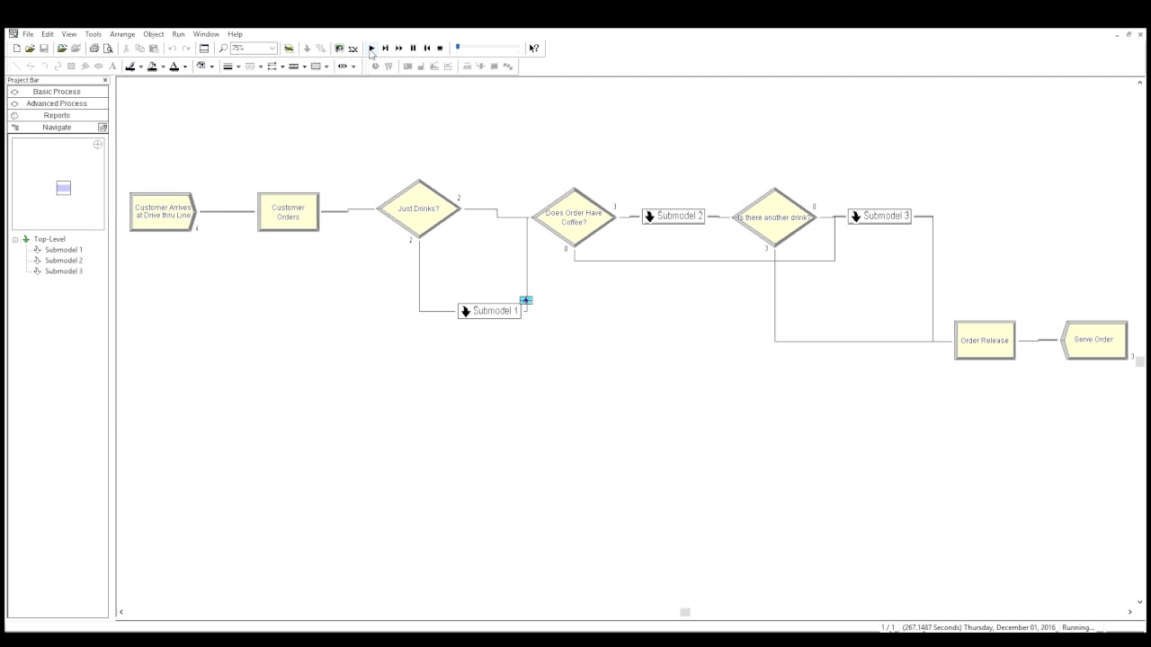Open the Basic Process panel

pyautogui.click(x=58, y=92)
